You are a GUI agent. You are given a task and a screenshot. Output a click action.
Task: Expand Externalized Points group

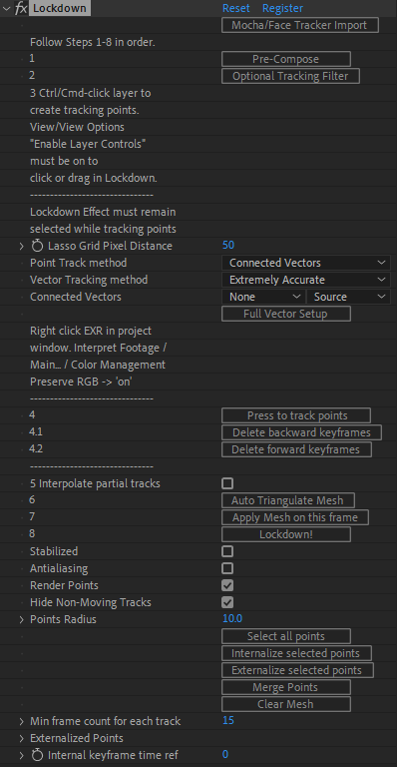coord(22,738)
